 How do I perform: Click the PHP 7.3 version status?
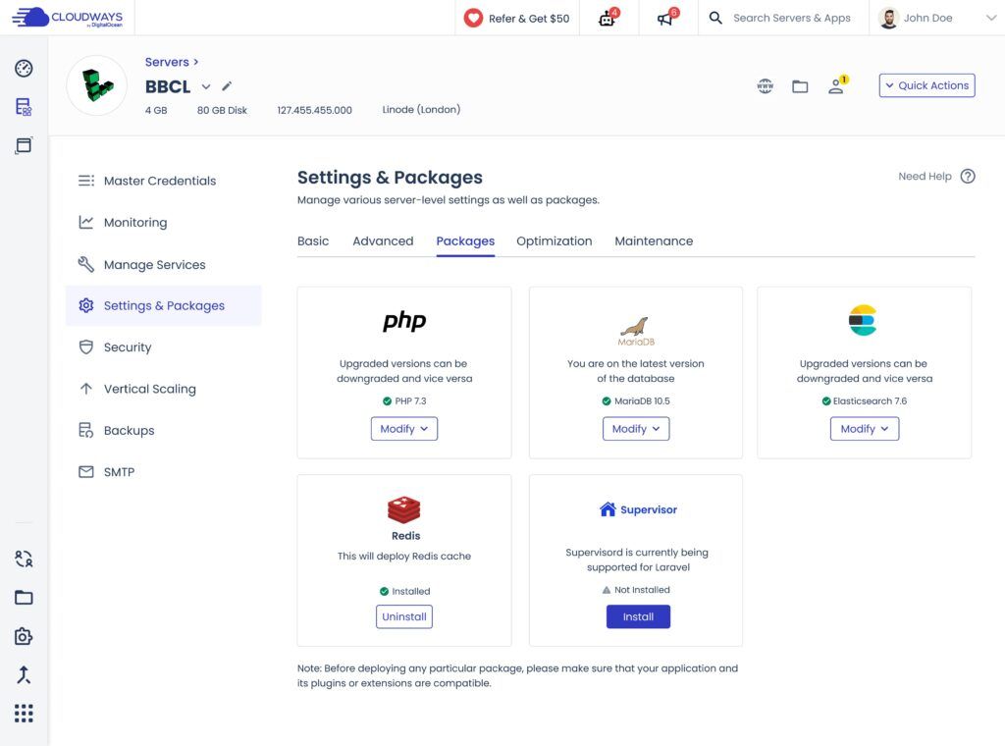pos(404,401)
